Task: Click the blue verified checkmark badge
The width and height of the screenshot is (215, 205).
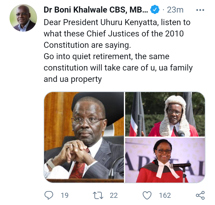Action: coord(155,10)
